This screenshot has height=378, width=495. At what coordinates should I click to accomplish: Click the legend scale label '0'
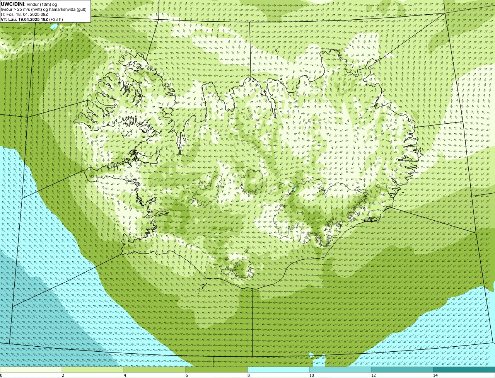coord(1,375)
